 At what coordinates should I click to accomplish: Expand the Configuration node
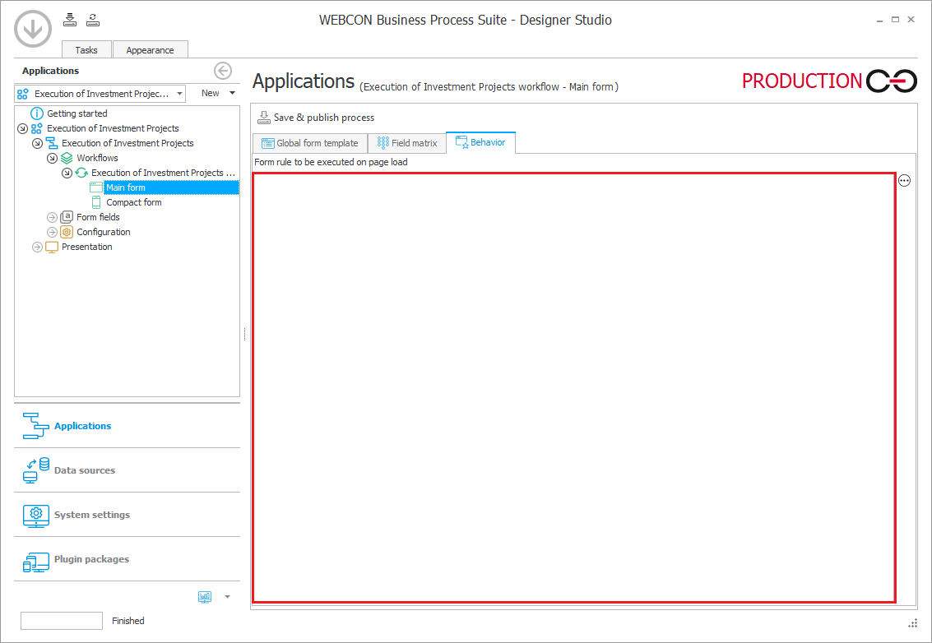coord(53,233)
